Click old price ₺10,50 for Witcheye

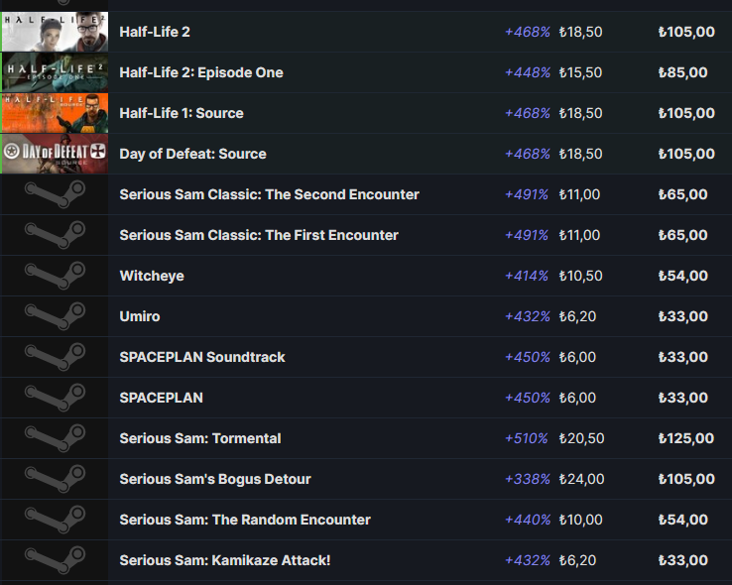click(581, 276)
